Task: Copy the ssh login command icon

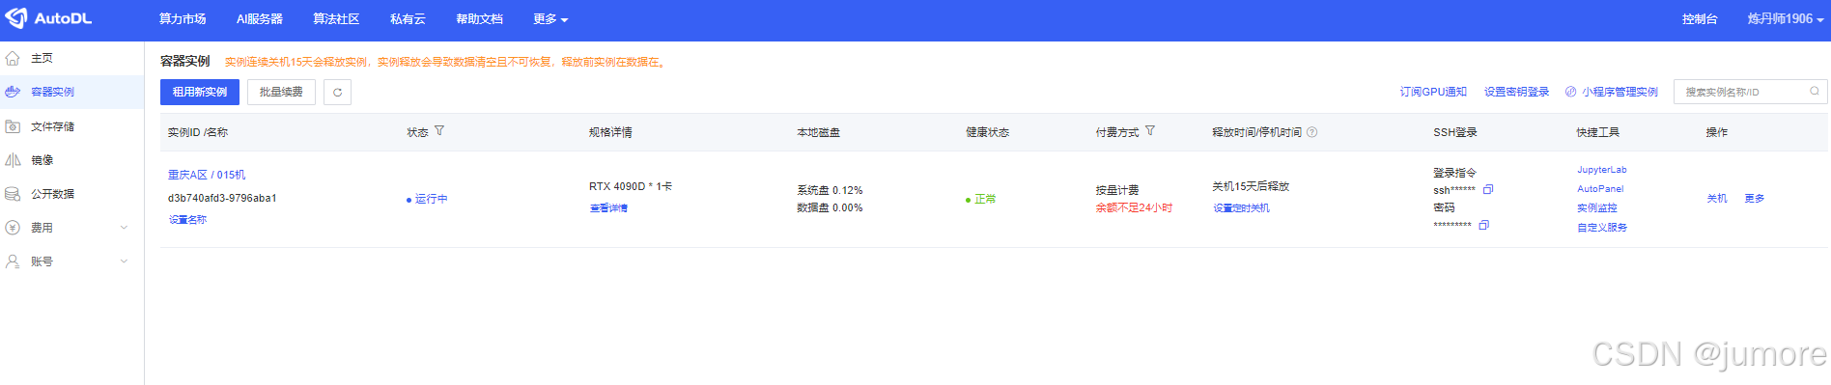Action: (1488, 189)
